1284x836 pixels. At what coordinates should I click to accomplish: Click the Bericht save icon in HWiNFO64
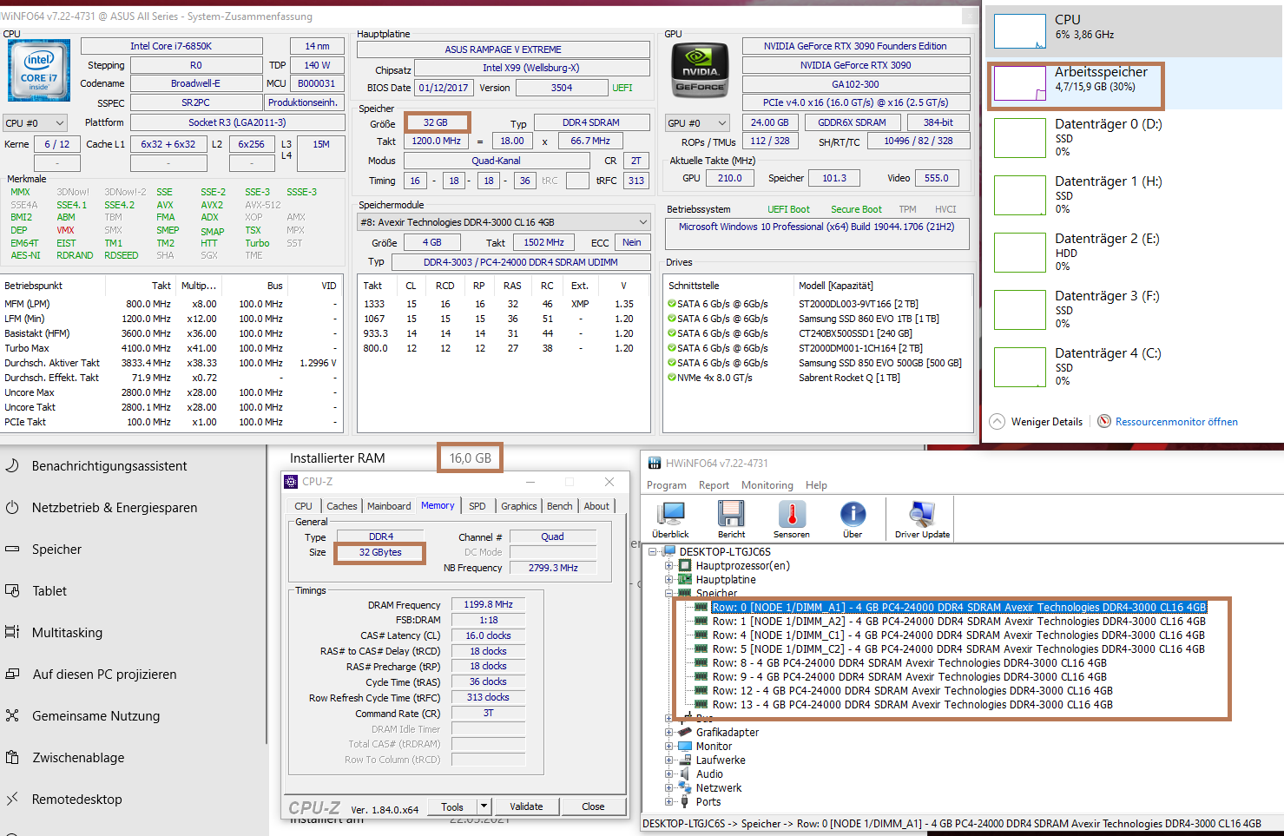tap(731, 514)
